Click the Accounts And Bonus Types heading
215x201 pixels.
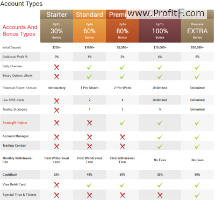point(20,31)
